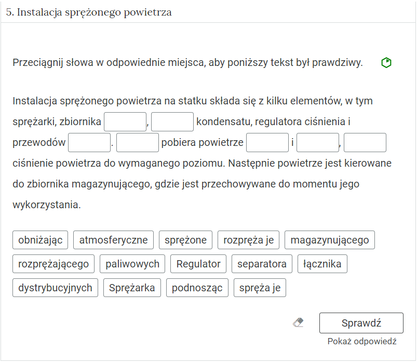Select the word chip 'rozprężającego'

click(53, 264)
